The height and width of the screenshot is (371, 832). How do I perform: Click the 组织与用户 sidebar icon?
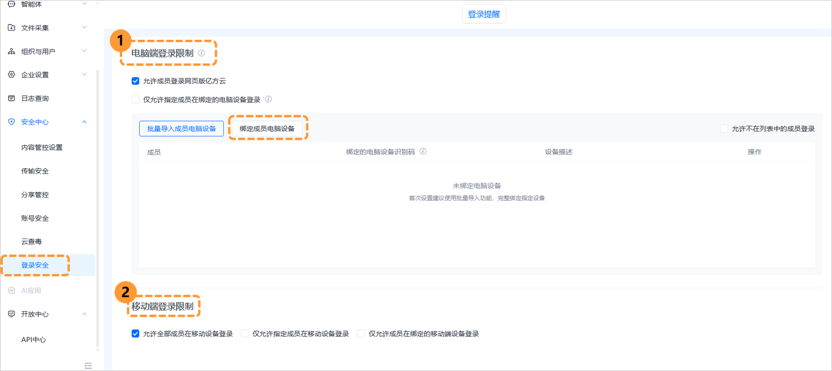coord(11,51)
